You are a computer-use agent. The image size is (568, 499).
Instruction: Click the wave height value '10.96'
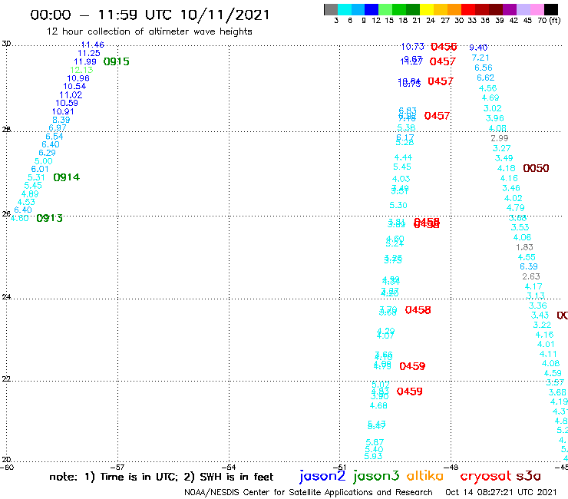click(x=78, y=78)
